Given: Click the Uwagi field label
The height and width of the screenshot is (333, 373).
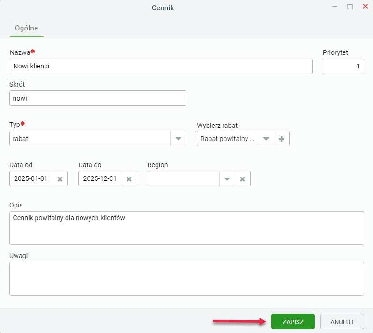Looking at the screenshot, I should [x=19, y=256].
